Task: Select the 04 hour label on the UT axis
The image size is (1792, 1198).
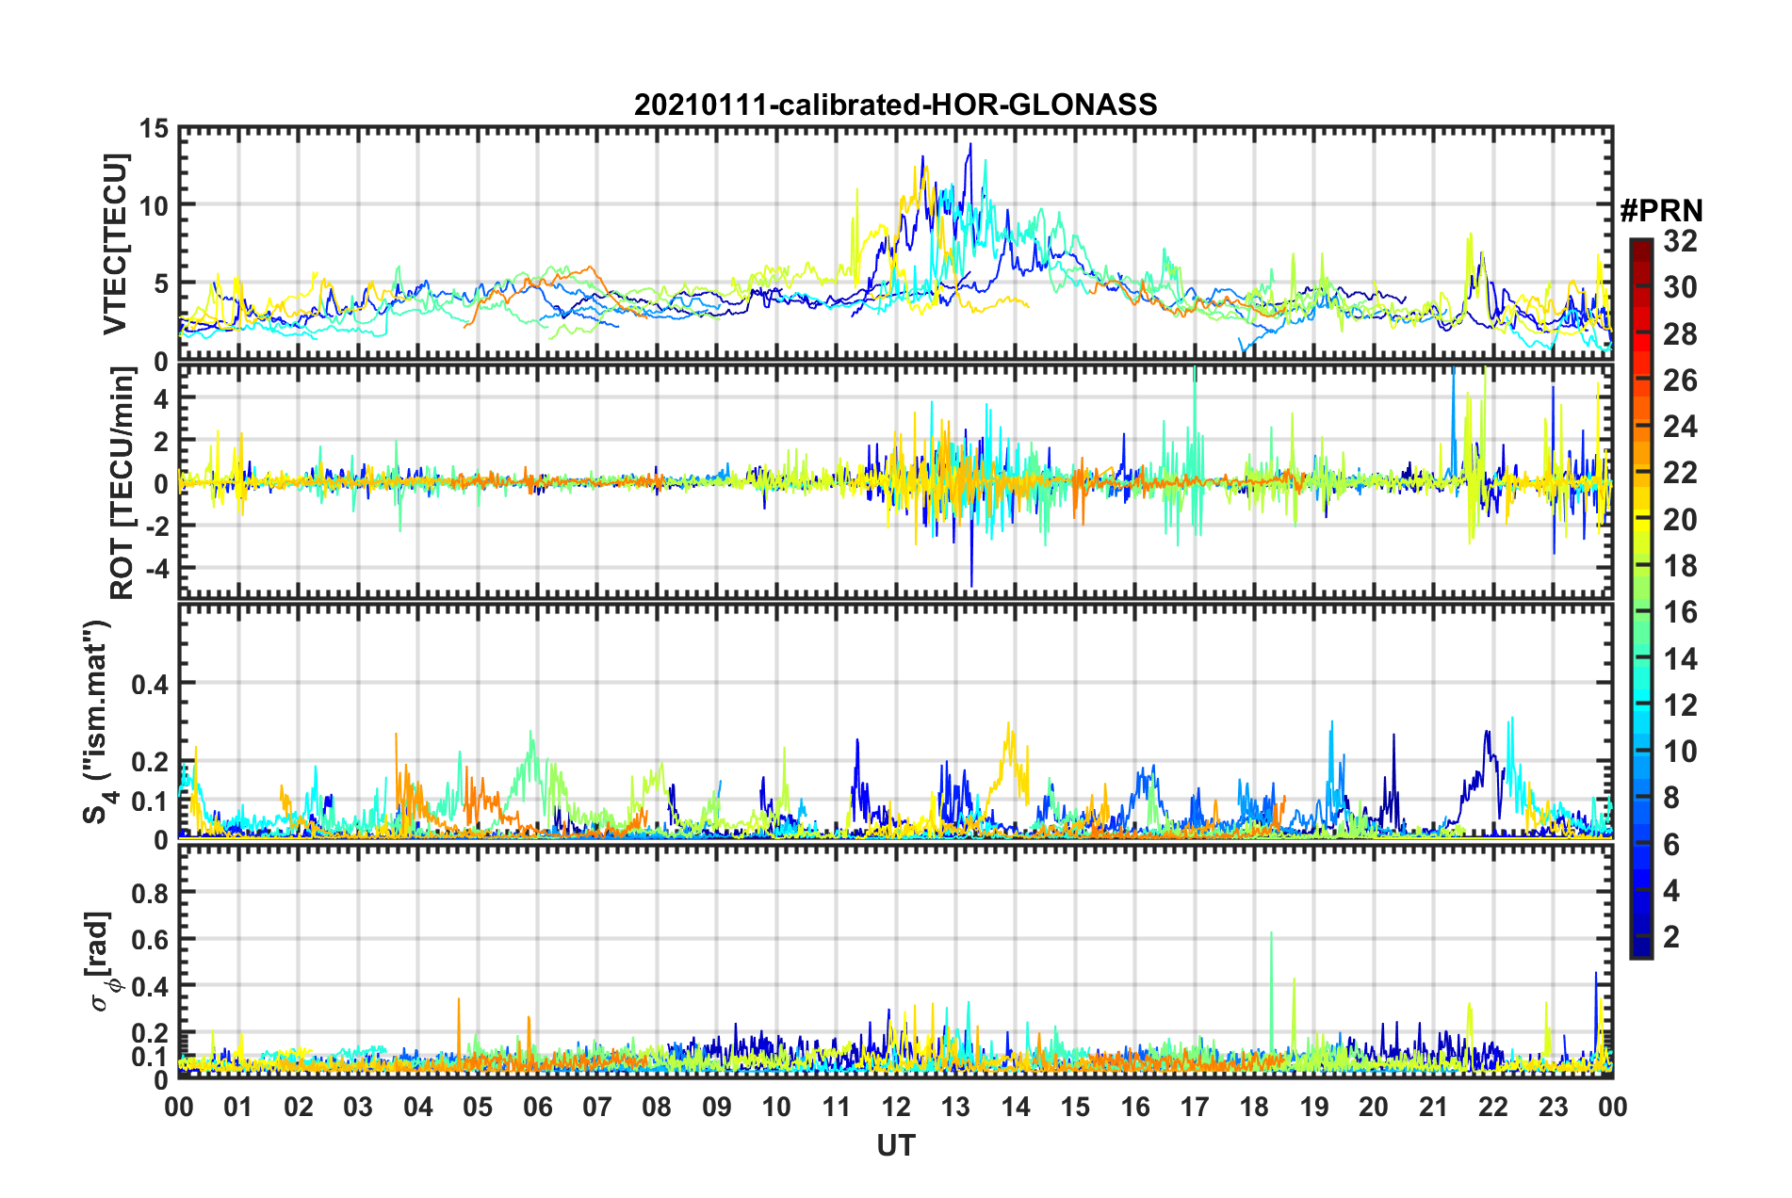Action: (x=418, y=1107)
